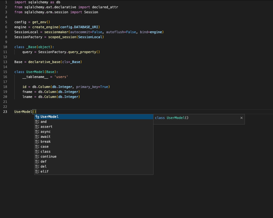Click 'sqlalchemy' in the first import line

click(38, 2)
